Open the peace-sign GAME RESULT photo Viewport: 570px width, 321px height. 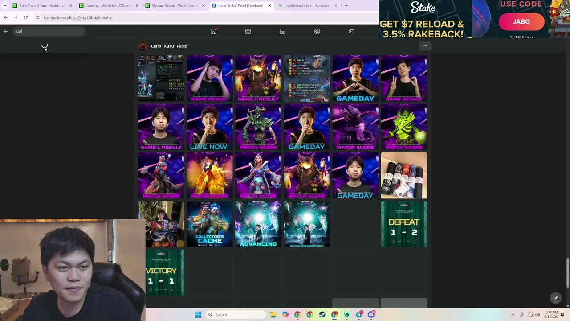(404, 78)
